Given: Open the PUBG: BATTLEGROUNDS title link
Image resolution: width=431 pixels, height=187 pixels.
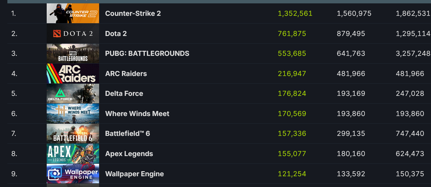Looking at the screenshot, I should click(x=147, y=53).
